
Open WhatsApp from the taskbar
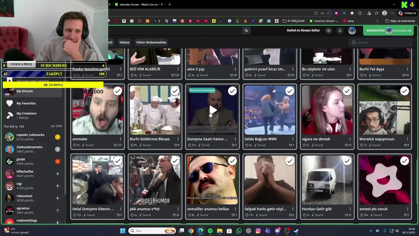[x=239, y=231]
